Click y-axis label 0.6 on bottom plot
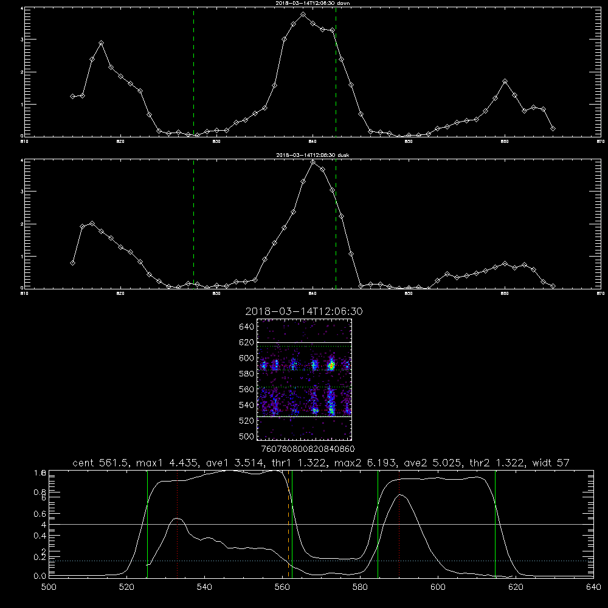 pyautogui.click(x=41, y=514)
